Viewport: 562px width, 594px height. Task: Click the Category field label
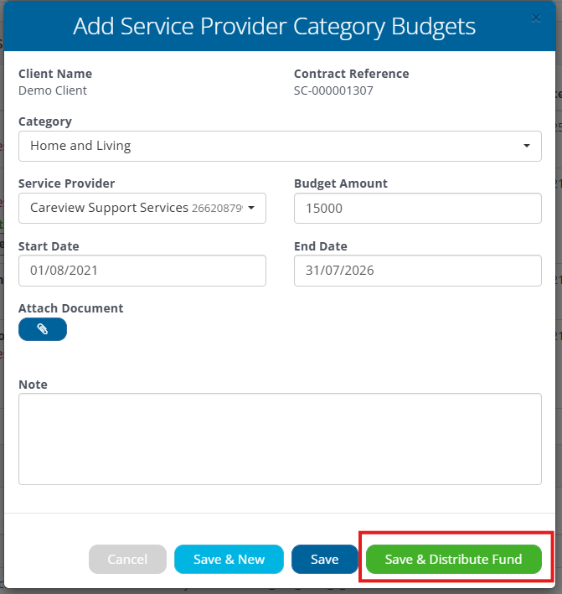(x=45, y=121)
